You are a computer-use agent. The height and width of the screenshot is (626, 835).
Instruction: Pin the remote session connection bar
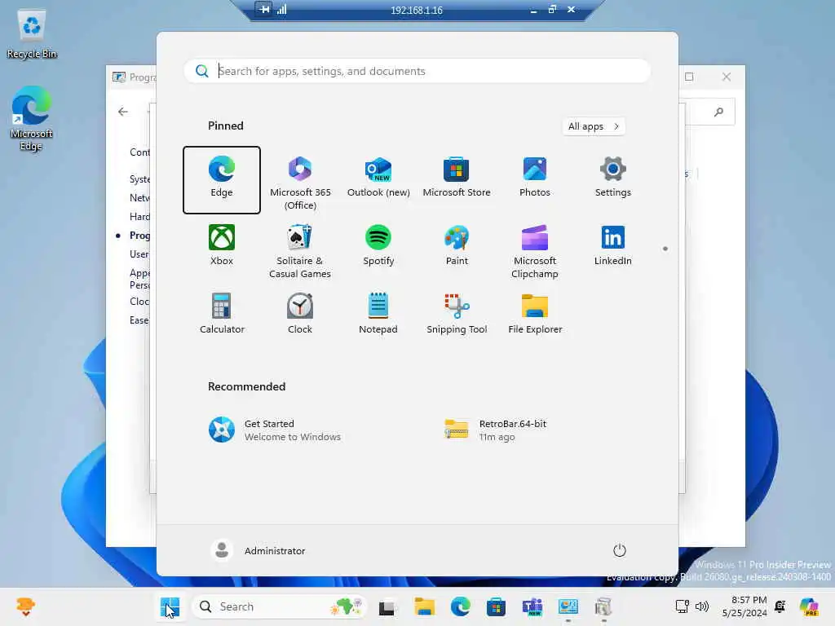coord(263,9)
